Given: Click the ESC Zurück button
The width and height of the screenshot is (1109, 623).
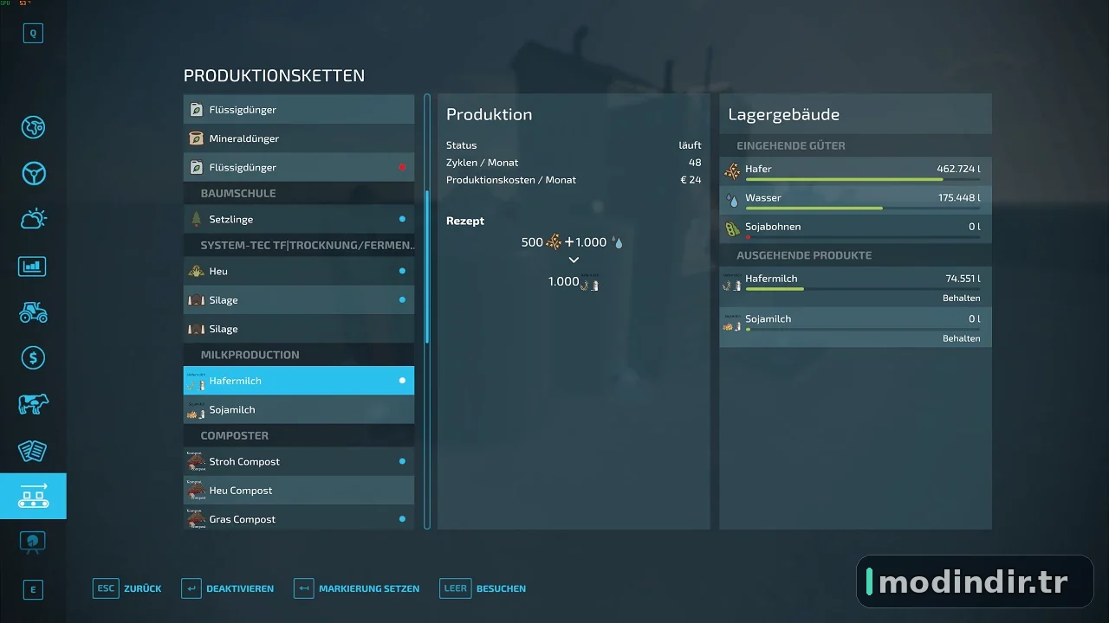Looking at the screenshot, I should click(127, 588).
